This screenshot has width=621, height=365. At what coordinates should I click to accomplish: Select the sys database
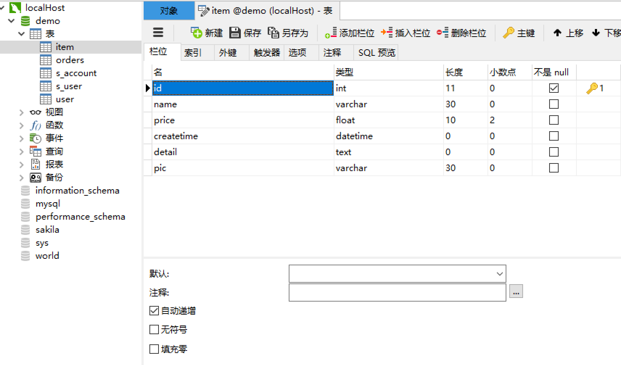pyautogui.click(x=42, y=242)
